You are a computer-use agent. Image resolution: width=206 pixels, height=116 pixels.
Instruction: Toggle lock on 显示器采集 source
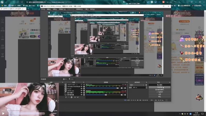click(x=84, y=95)
